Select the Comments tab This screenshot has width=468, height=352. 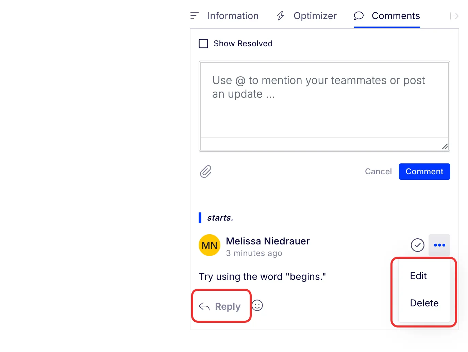[x=387, y=16]
